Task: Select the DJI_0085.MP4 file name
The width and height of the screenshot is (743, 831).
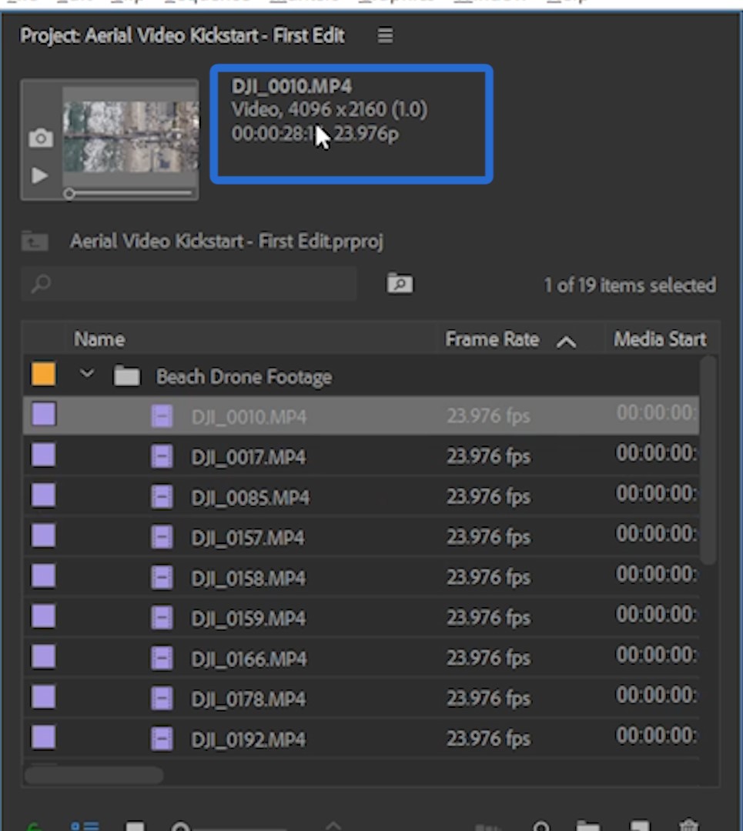Action: pos(250,498)
